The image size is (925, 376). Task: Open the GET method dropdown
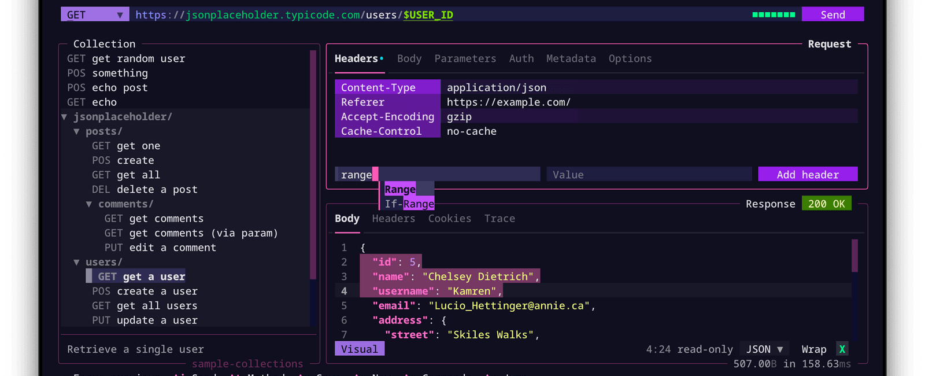pyautogui.click(x=95, y=14)
